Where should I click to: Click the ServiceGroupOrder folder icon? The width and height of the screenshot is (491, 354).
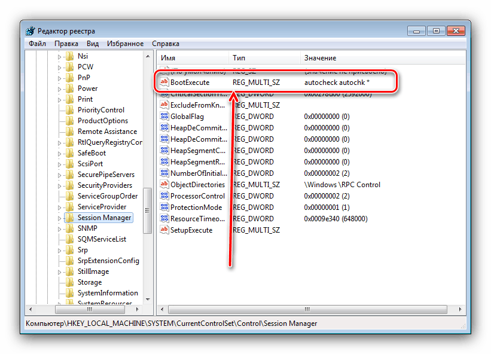[70, 196]
